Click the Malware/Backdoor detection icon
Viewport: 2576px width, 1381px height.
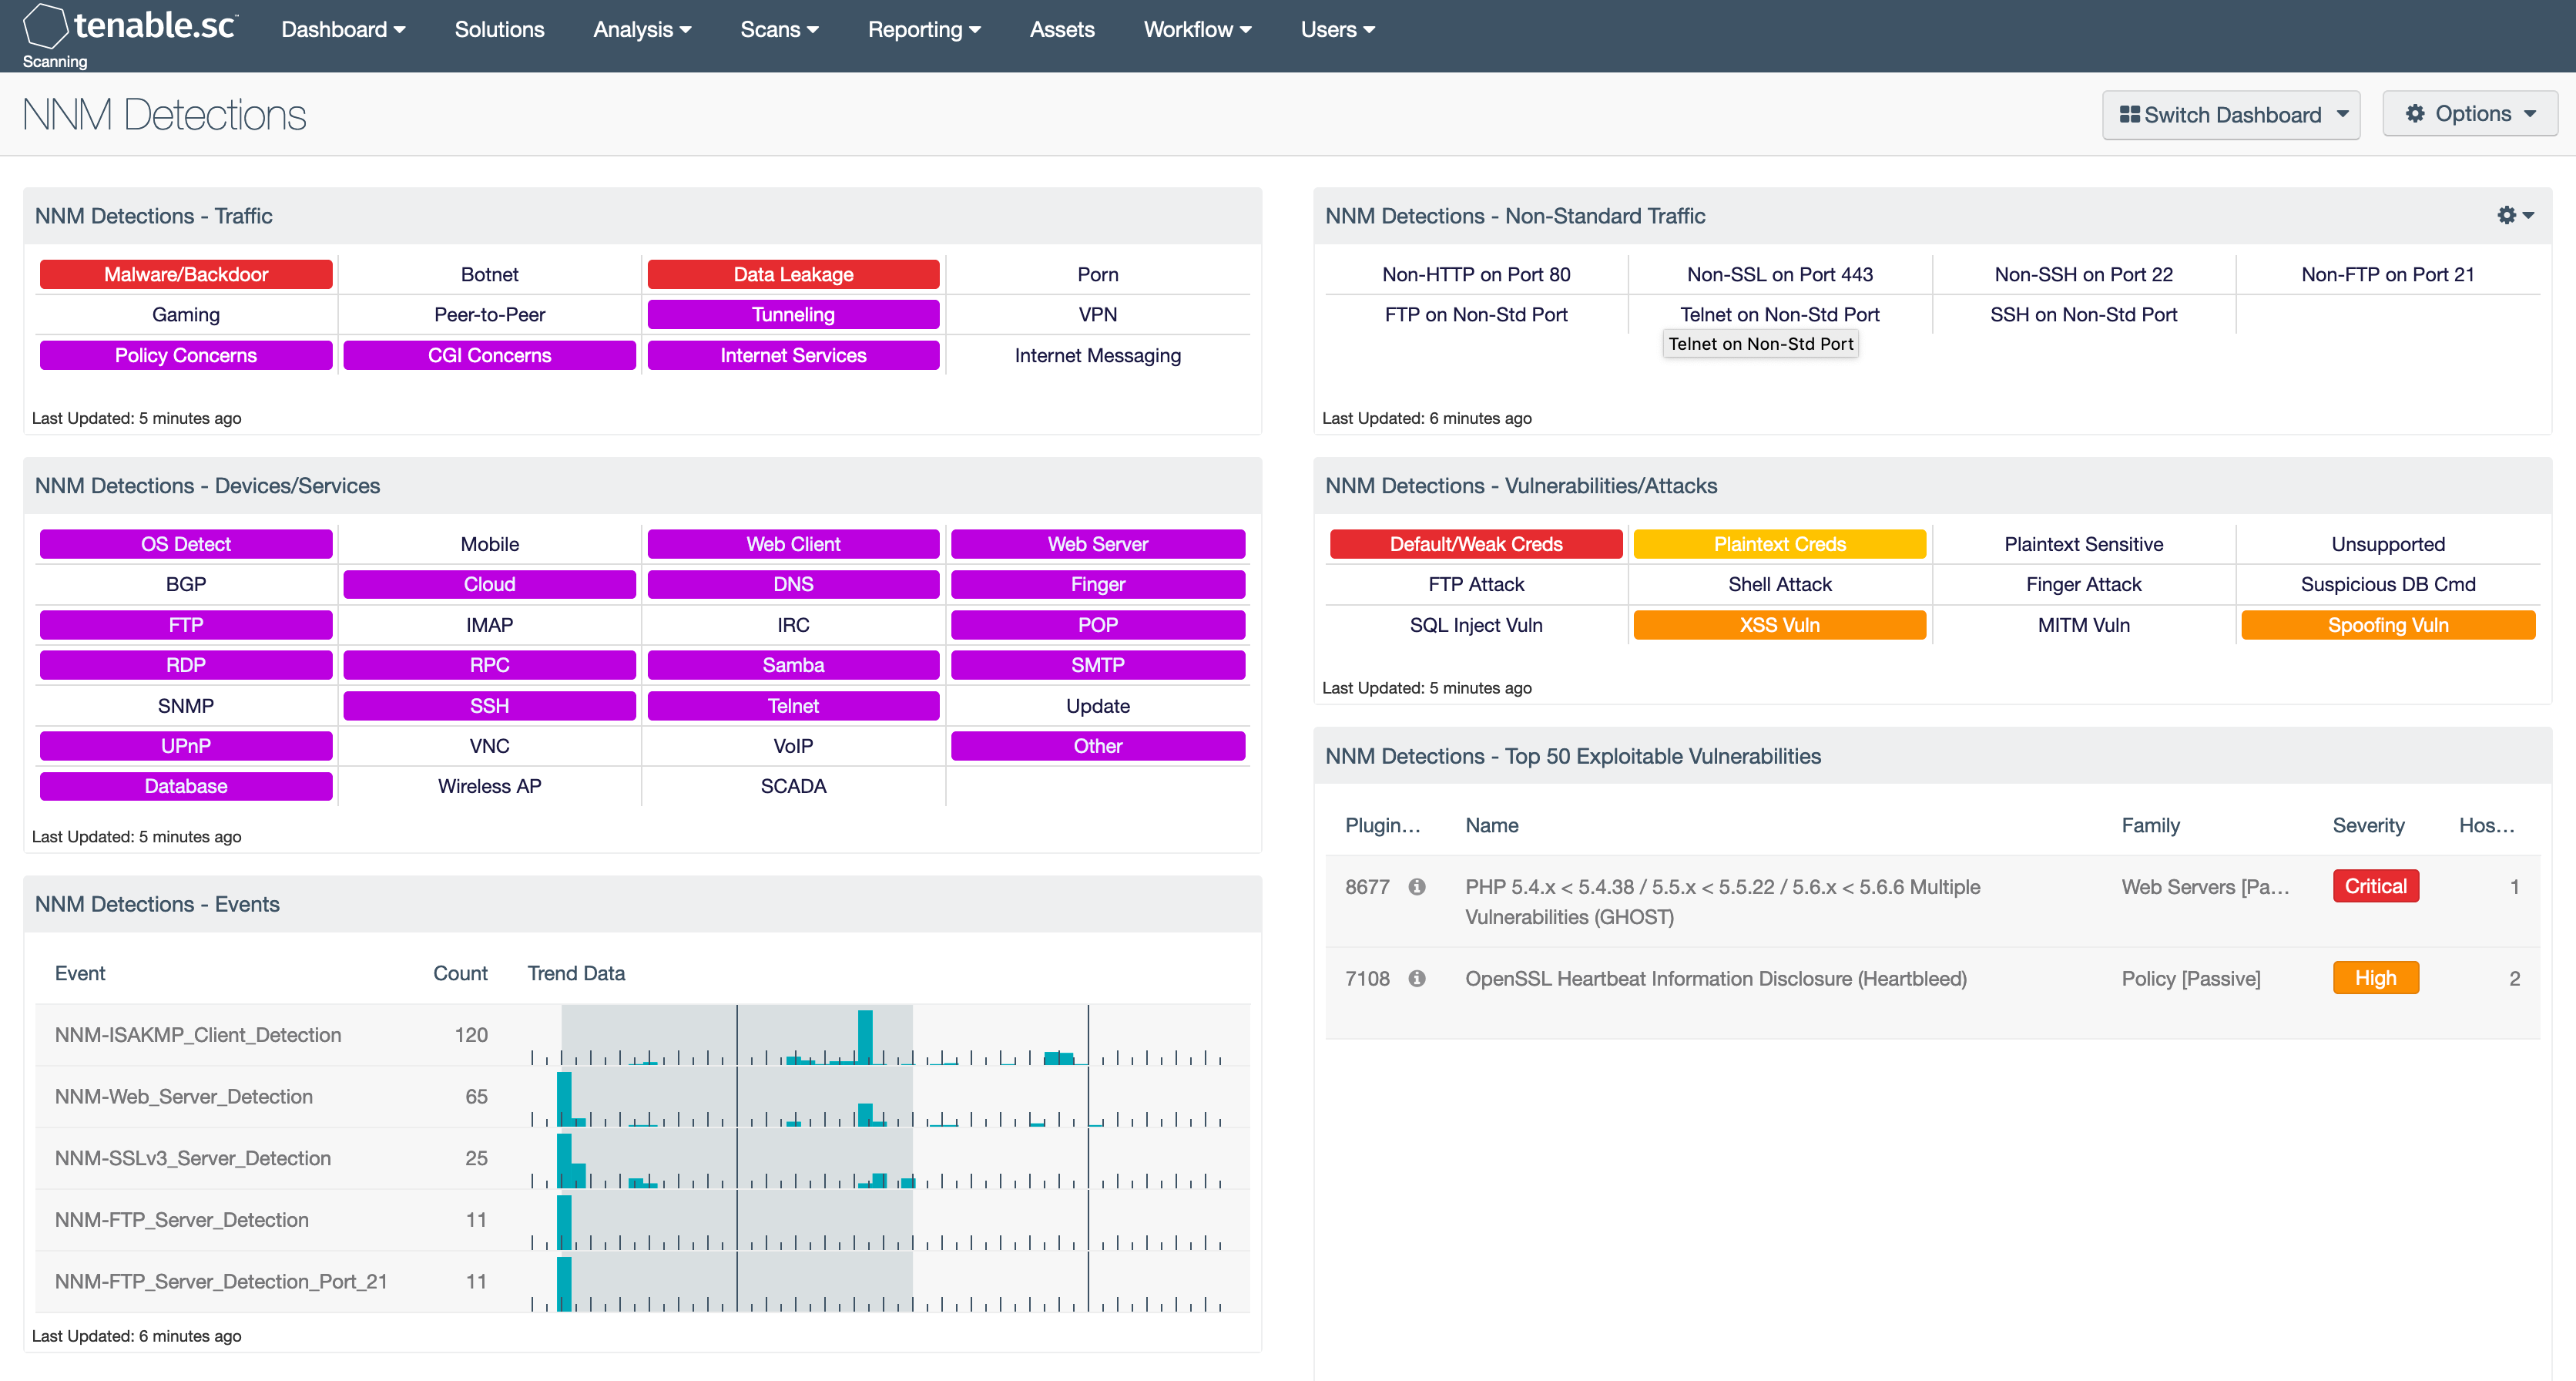[186, 273]
